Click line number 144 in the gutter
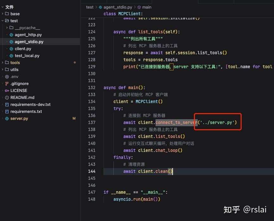Viewport: 274px width, 221px height. tap(92, 171)
